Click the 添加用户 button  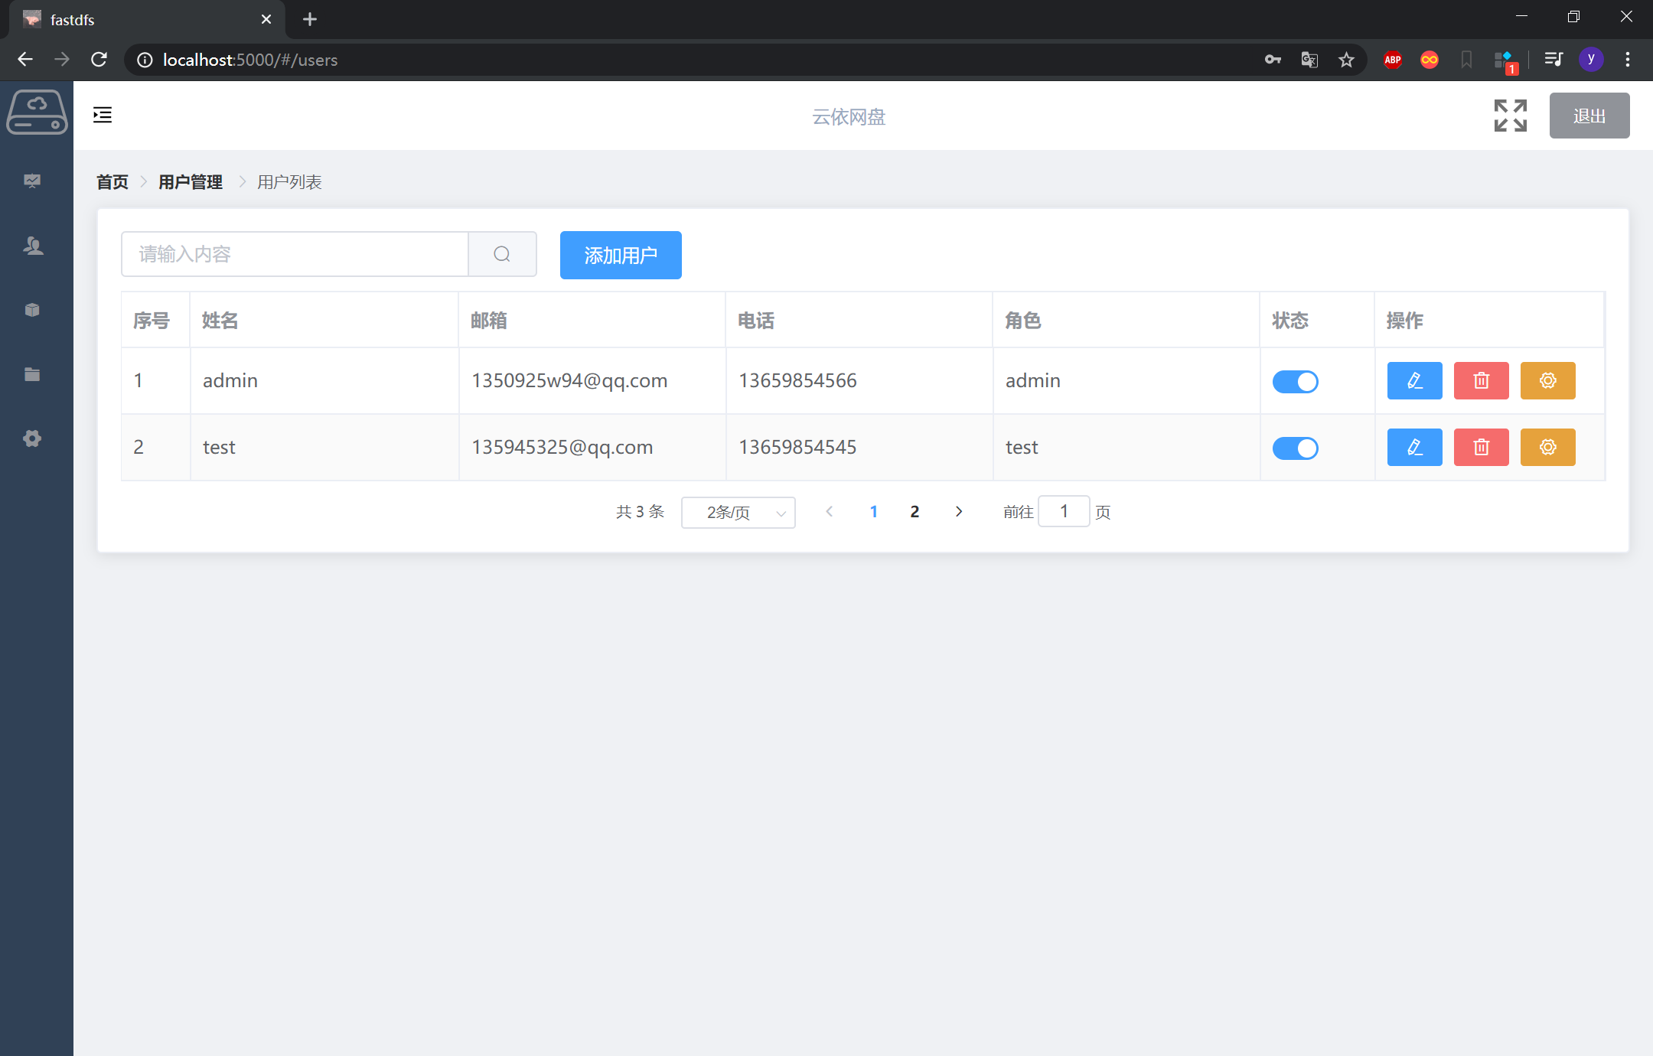pos(620,255)
